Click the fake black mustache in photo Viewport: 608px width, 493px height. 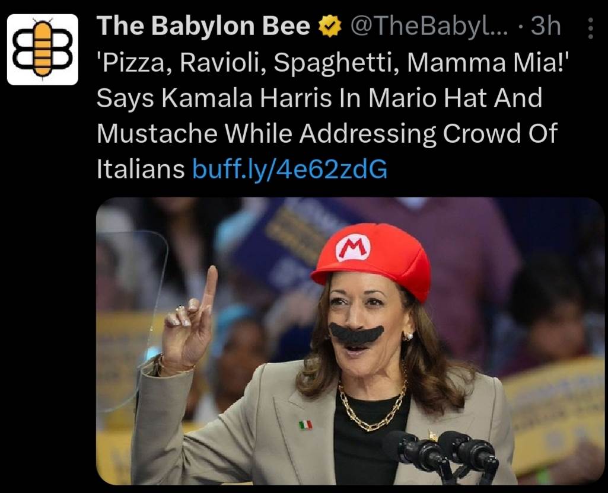[x=356, y=332]
